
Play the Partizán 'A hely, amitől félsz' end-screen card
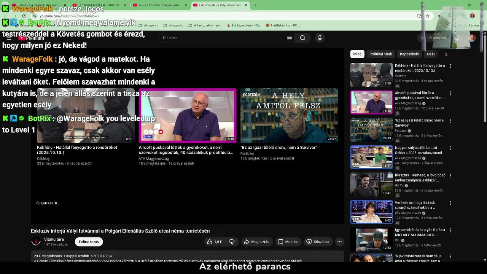289,116
